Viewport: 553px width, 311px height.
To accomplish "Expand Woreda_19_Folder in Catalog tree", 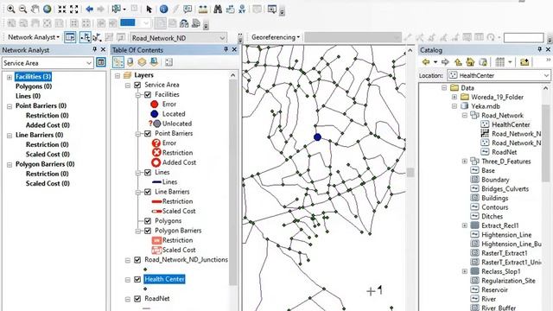I will (454, 97).
